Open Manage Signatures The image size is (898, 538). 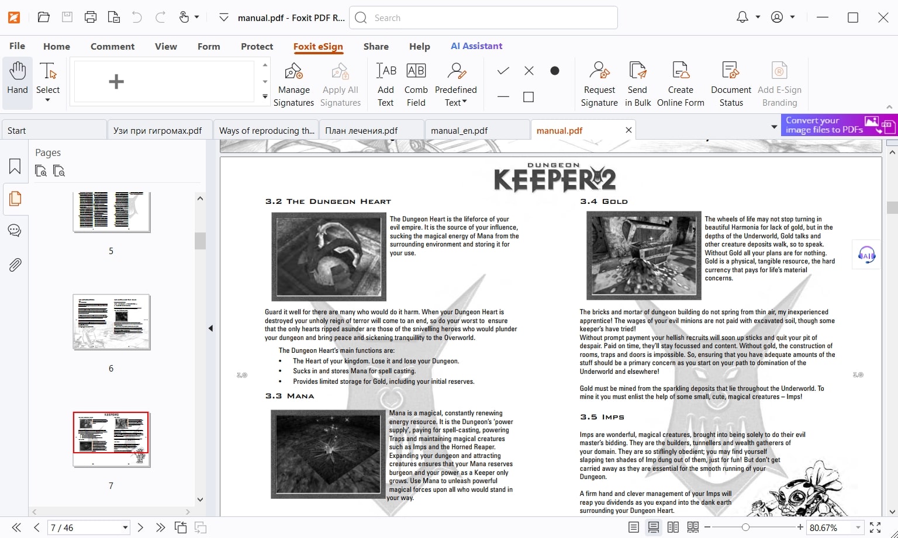click(293, 85)
